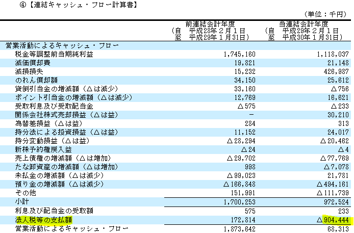Click the value 24,017

338,133
